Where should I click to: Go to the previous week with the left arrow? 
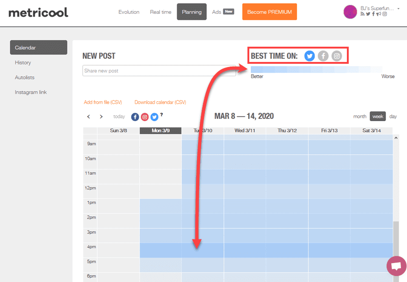(88, 116)
